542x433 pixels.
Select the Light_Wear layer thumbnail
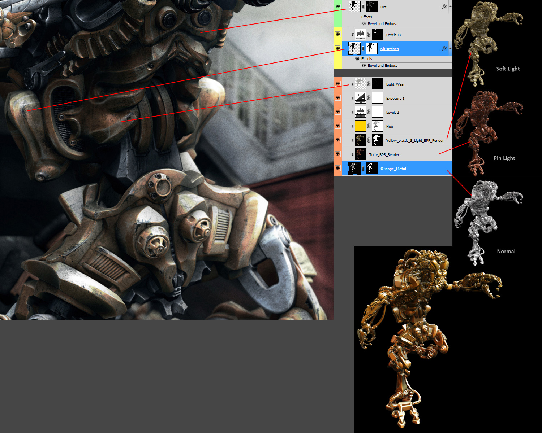361,84
